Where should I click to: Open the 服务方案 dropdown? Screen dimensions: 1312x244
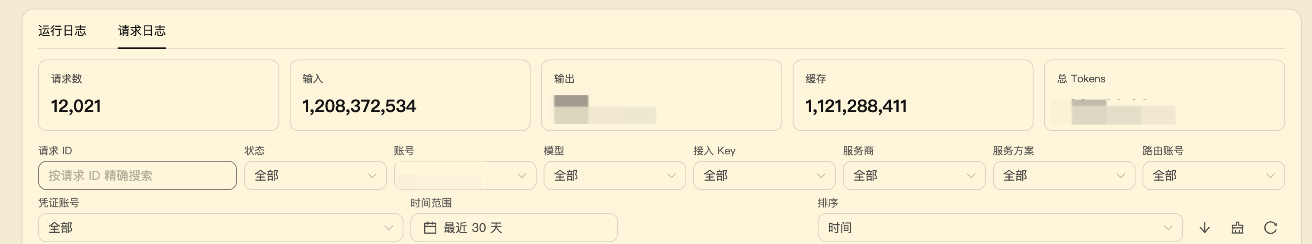[1064, 175]
